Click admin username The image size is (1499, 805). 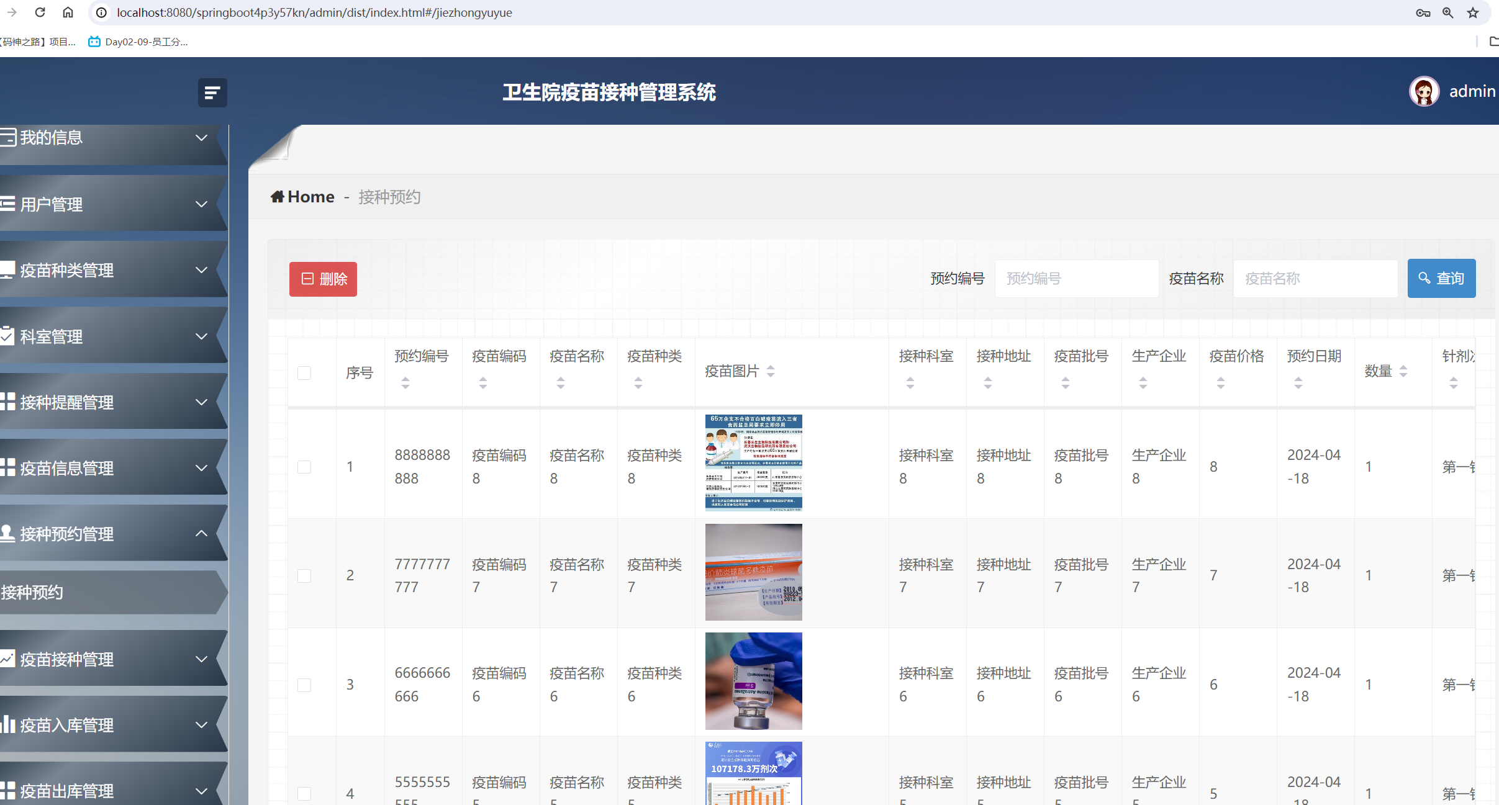point(1472,91)
